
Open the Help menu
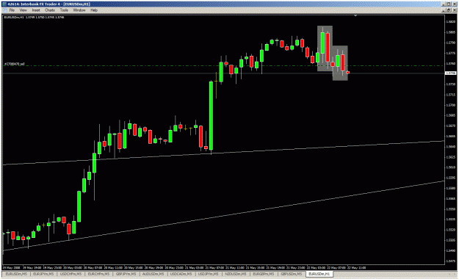click(94, 10)
